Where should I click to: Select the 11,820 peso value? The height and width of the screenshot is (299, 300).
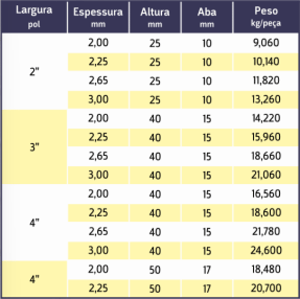(x=266, y=81)
